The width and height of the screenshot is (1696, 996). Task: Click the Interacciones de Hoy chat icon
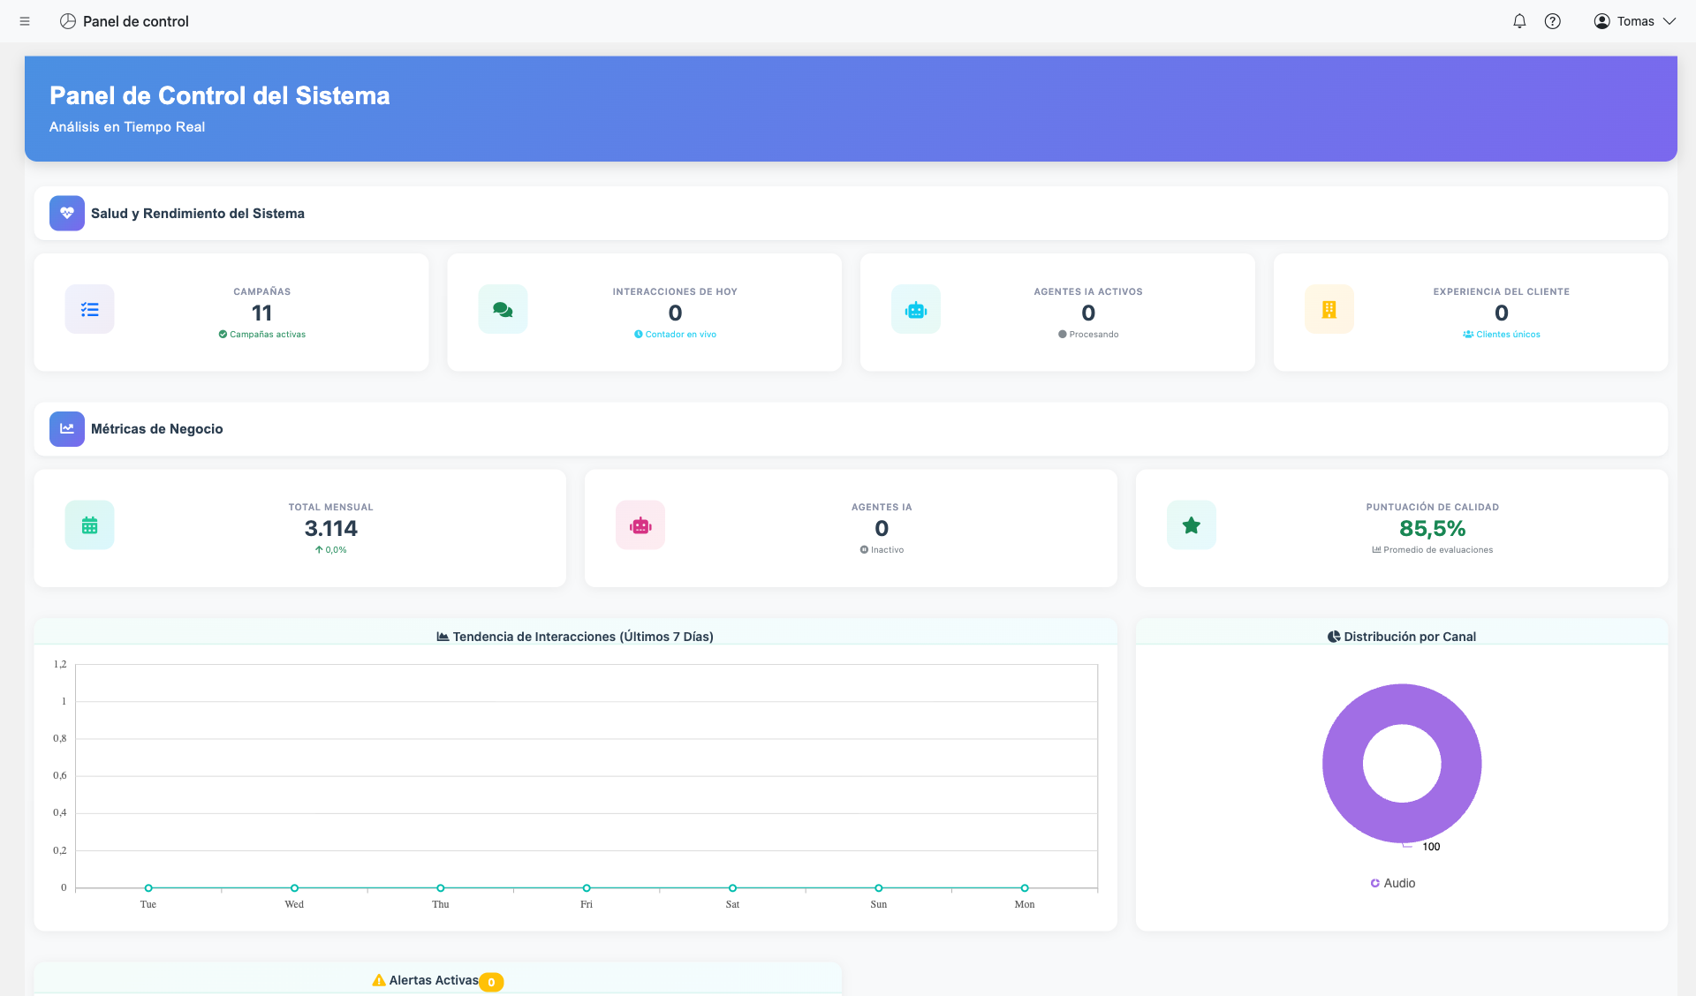pos(503,310)
